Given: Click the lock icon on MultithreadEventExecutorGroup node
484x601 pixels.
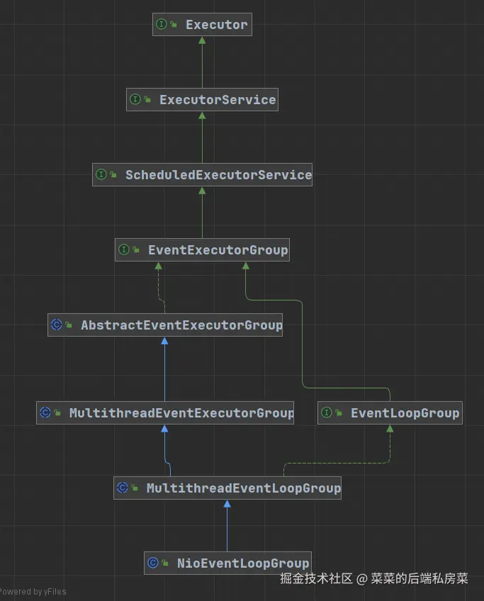Looking at the screenshot, I should [x=57, y=412].
